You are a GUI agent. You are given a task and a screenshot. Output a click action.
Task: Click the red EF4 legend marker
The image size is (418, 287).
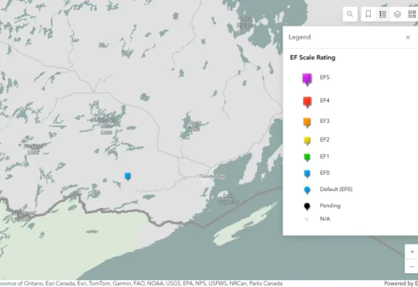click(x=307, y=102)
